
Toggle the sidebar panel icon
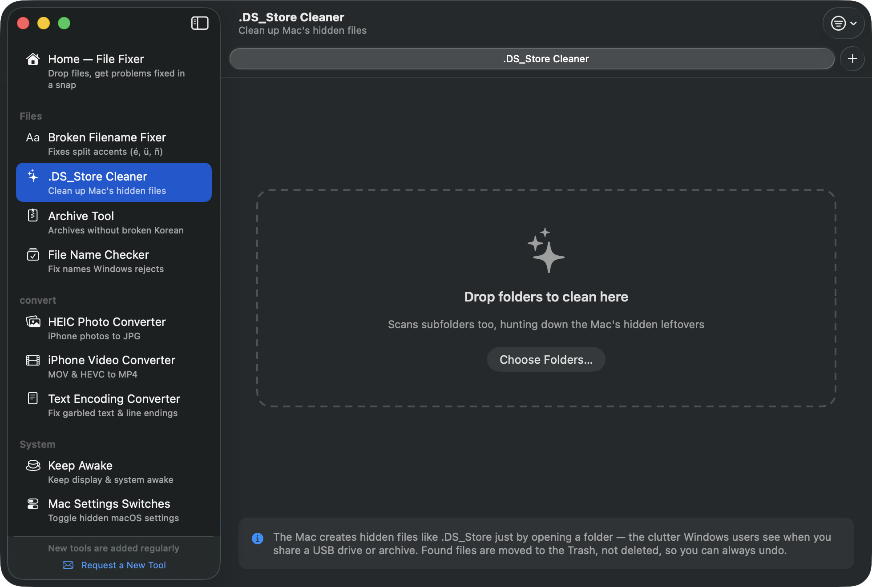point(200,23)
